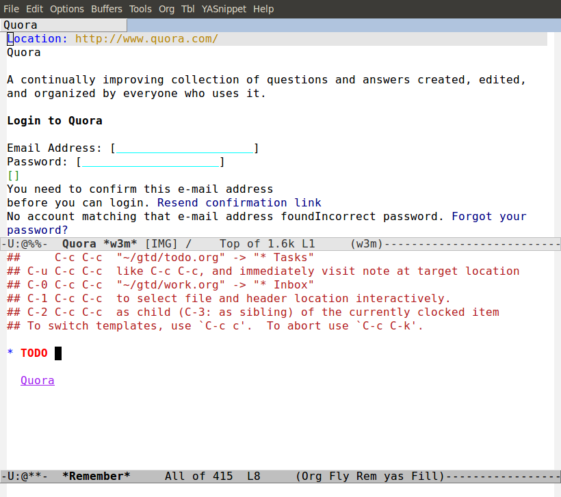Click the comment line 'to select file and header location'
The image size is (561, 497).
click(x=229, y=299)
